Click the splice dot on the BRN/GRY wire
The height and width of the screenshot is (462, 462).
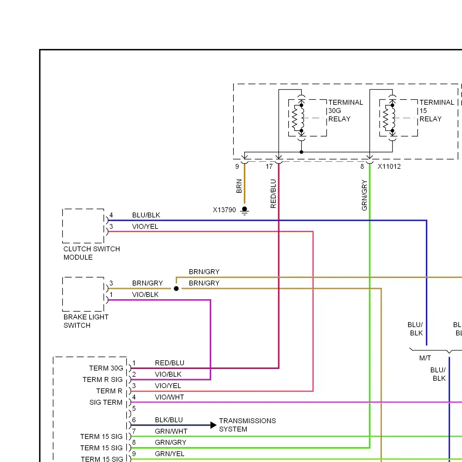coord(176,289)
